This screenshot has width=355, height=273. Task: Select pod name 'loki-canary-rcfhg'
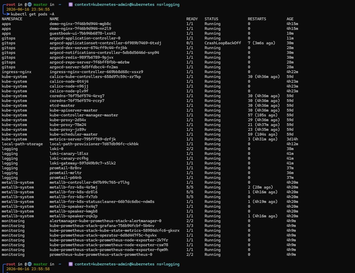pos(69,158)
